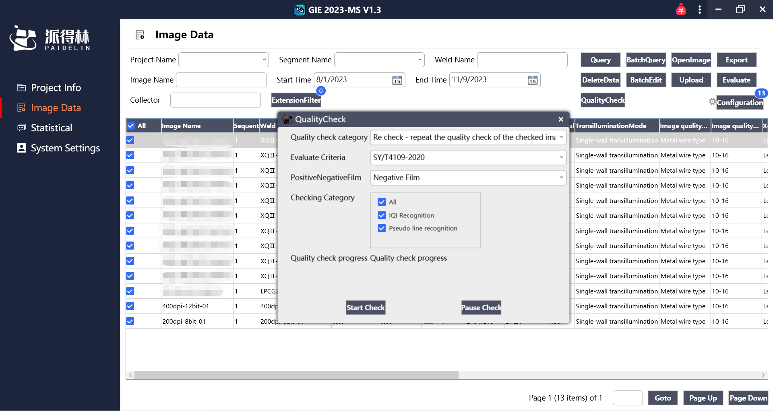This screenshot has height=411, width=773.
Task: Click the page number input box
Action: click(x=627, y=398)
